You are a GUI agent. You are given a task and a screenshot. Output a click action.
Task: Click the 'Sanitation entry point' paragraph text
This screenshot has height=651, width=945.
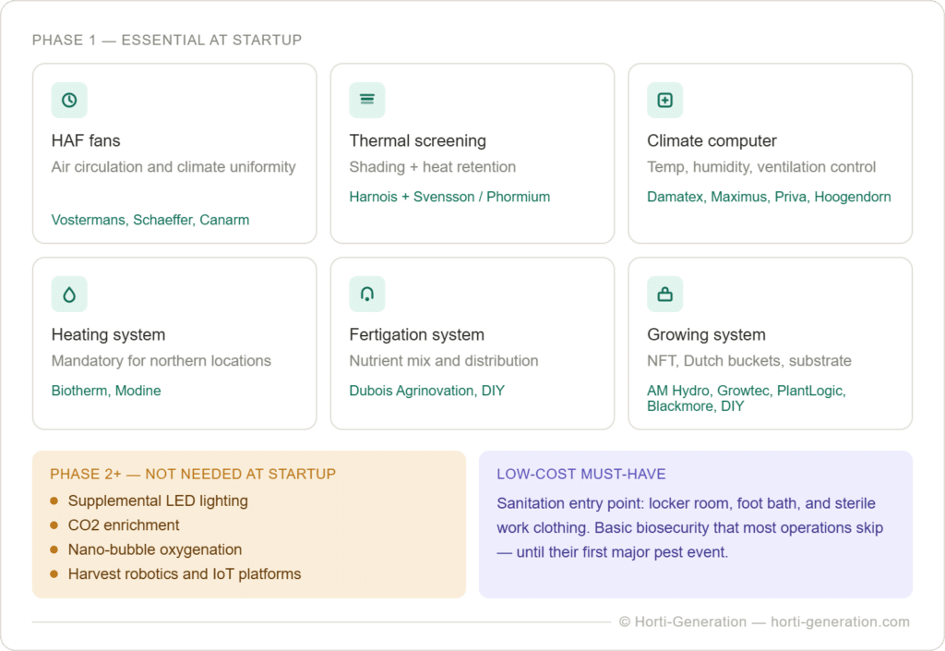point(690,528)
